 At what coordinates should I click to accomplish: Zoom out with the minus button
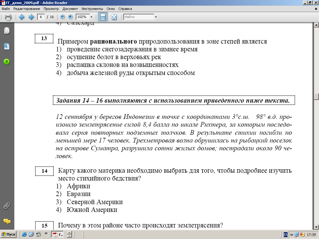click(x=63, y=17)
